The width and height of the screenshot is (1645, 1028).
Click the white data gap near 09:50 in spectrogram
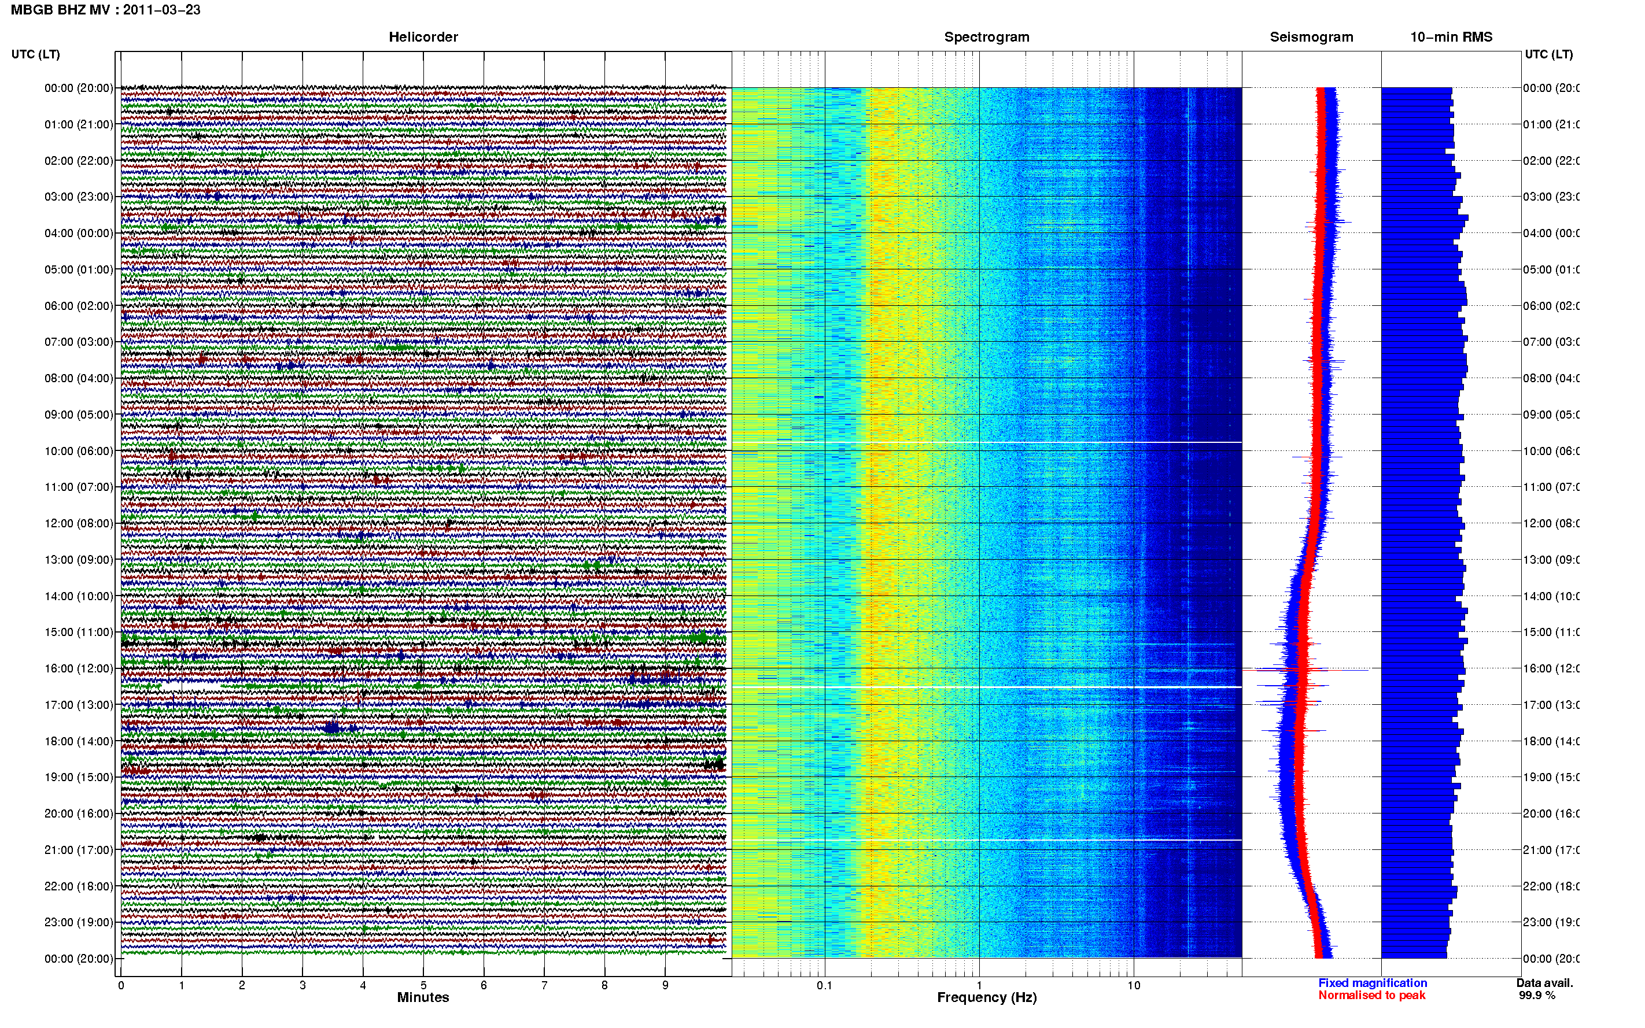click(x=987, y=443)
